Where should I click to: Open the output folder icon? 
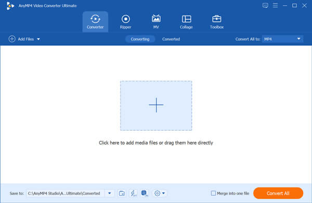tap(122, 193)
